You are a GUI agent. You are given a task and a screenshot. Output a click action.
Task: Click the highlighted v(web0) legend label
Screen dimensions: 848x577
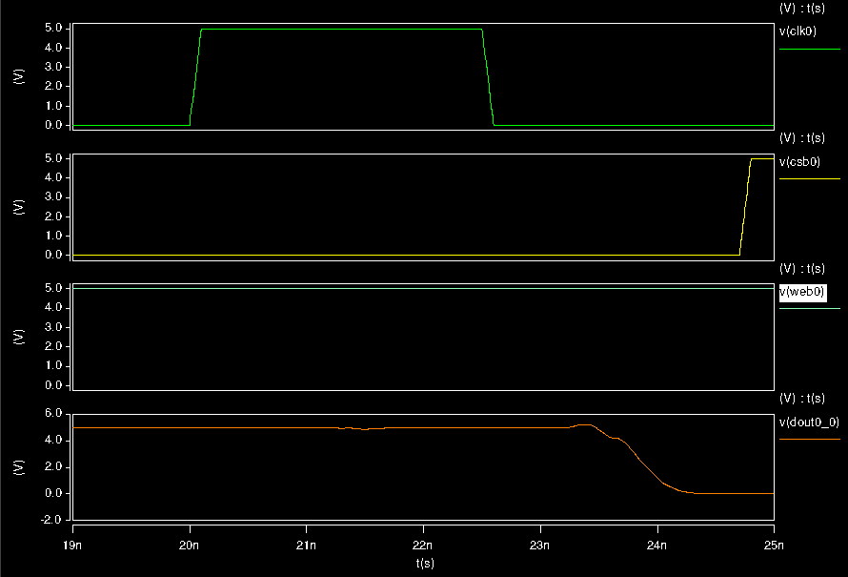pos(803,294)
